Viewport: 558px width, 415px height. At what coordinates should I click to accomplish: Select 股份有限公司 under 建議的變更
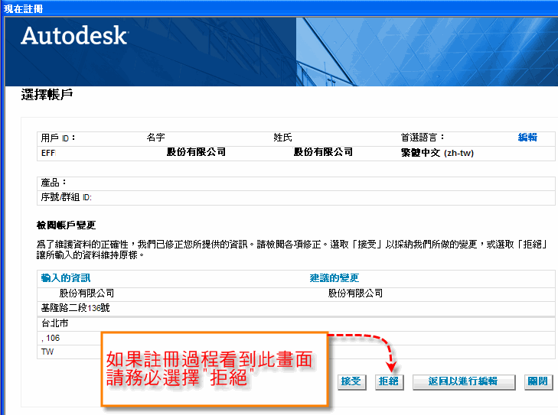355,293
